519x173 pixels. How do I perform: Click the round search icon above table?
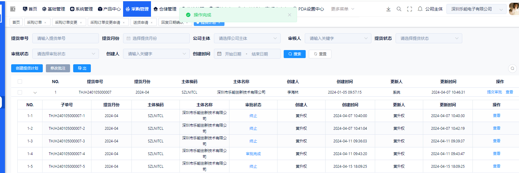click(512, 68)
